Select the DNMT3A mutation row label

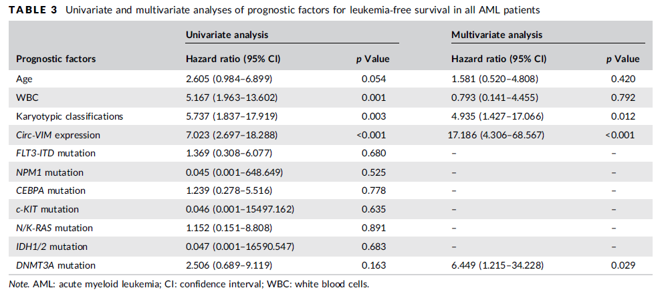[x=55, y=265]
